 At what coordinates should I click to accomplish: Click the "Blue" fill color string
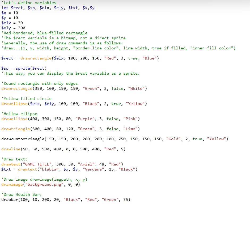pyautogui.click(x=150, y=58)
